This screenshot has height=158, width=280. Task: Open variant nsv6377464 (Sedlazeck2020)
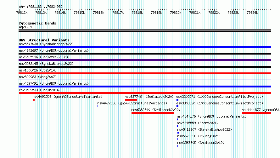(x=149, y=97)
